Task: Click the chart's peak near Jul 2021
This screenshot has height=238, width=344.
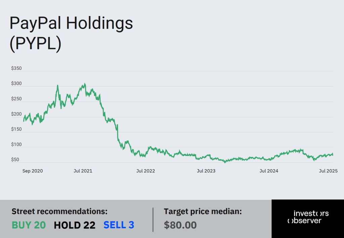Action: (x=85, y=84)
